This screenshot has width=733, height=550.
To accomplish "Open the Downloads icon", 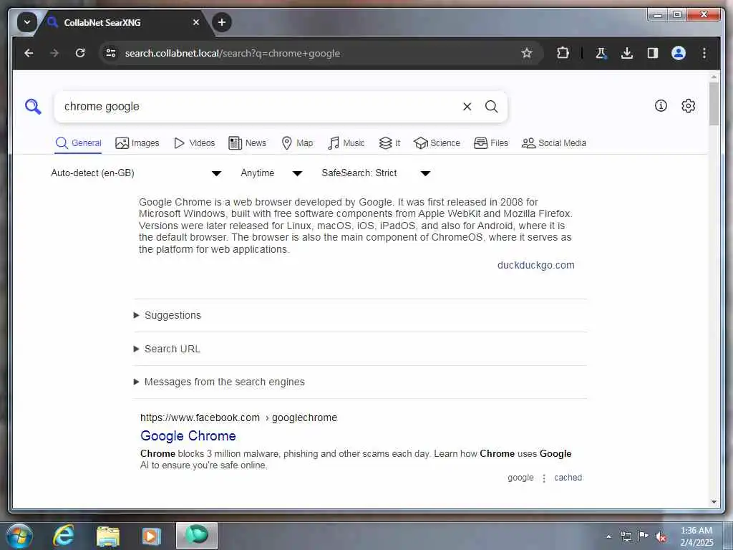I will click(x=627, y=53).
